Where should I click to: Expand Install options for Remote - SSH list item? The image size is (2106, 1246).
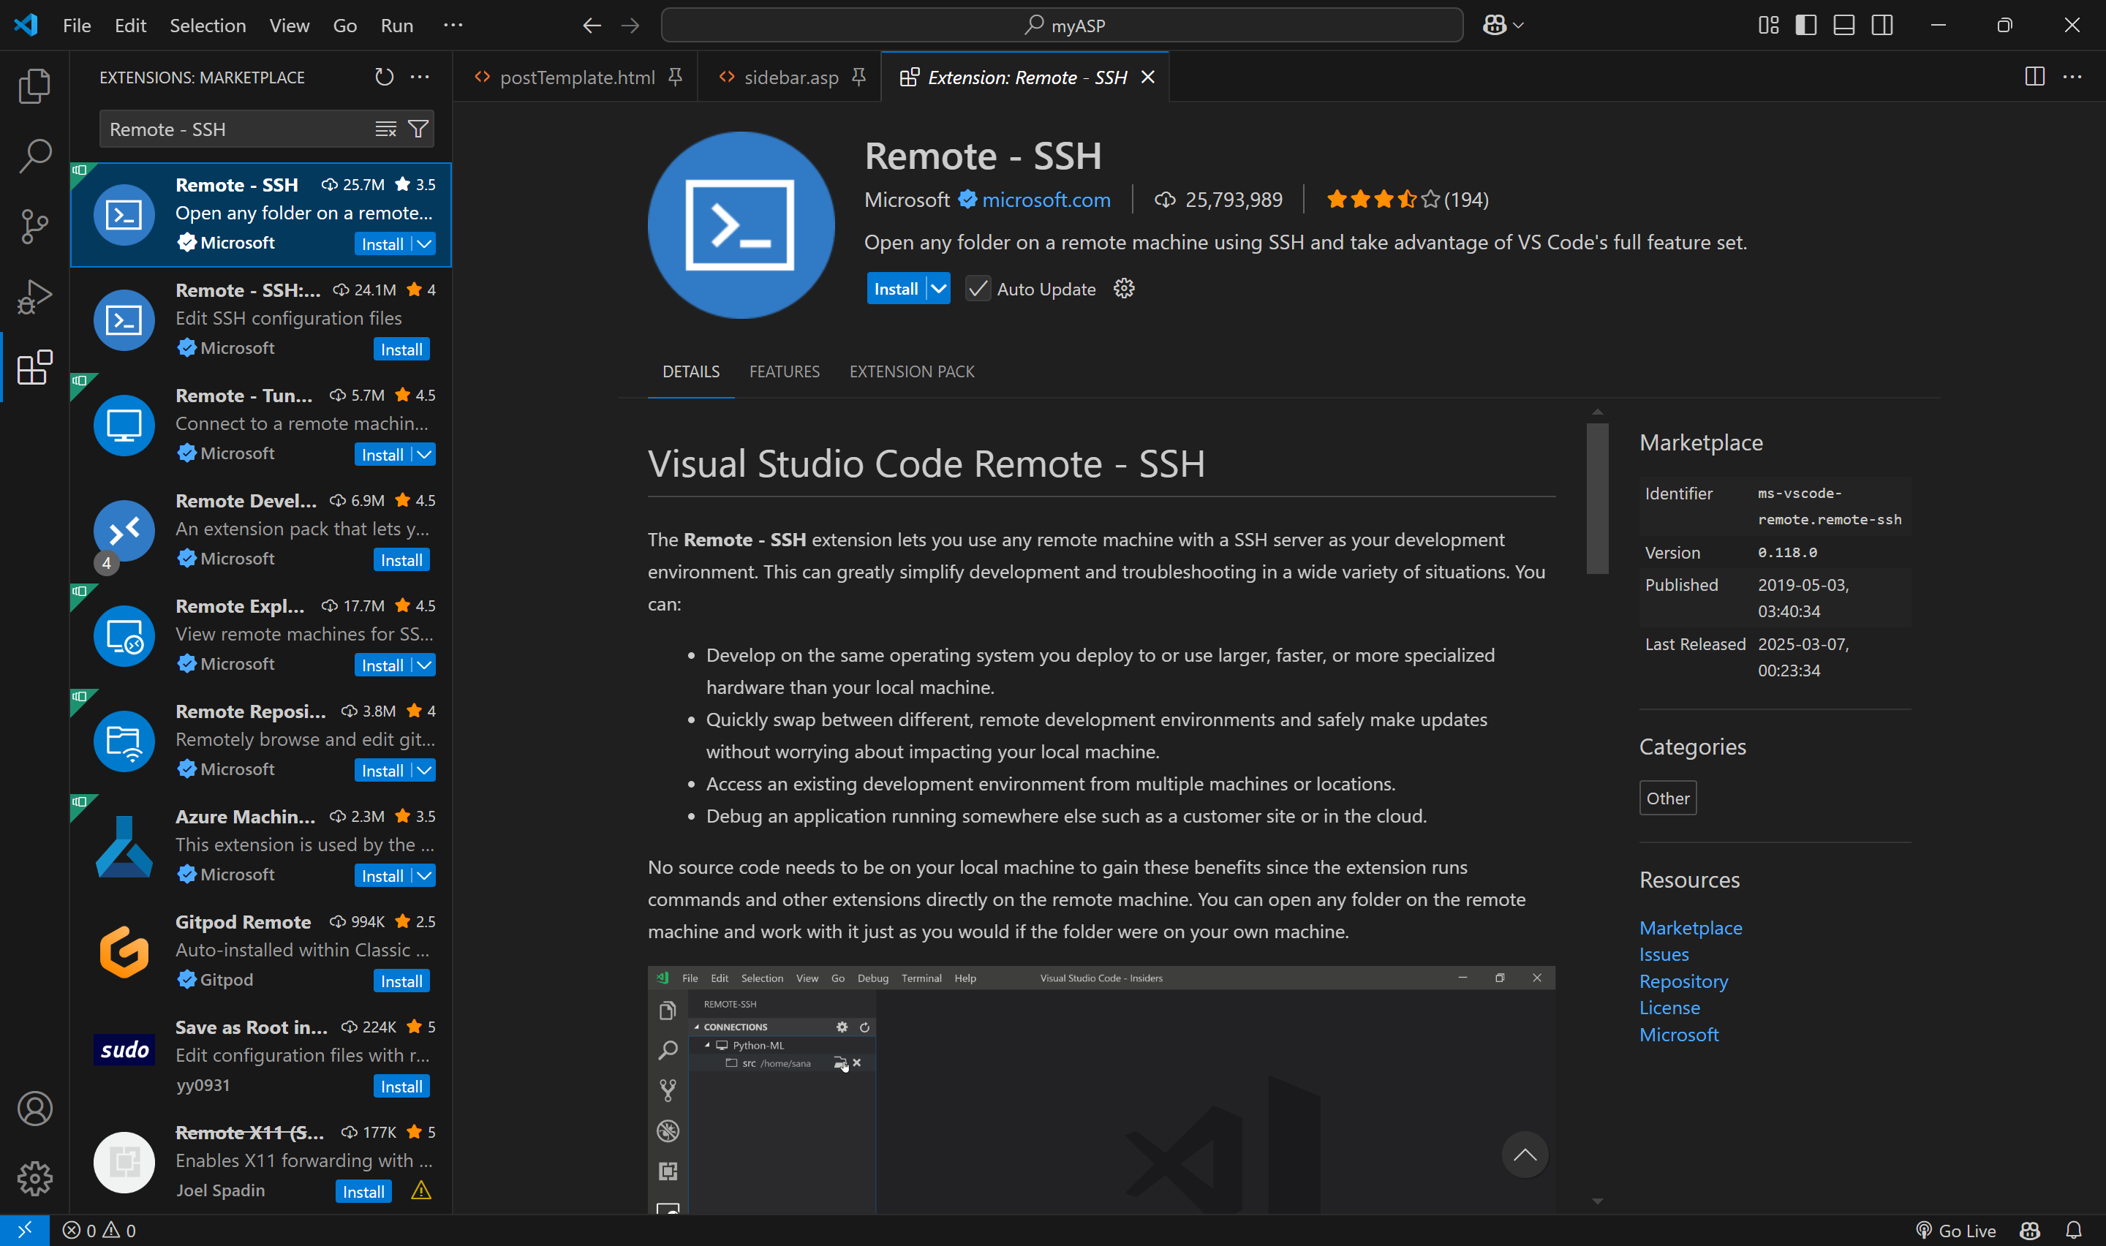[425, 243]
